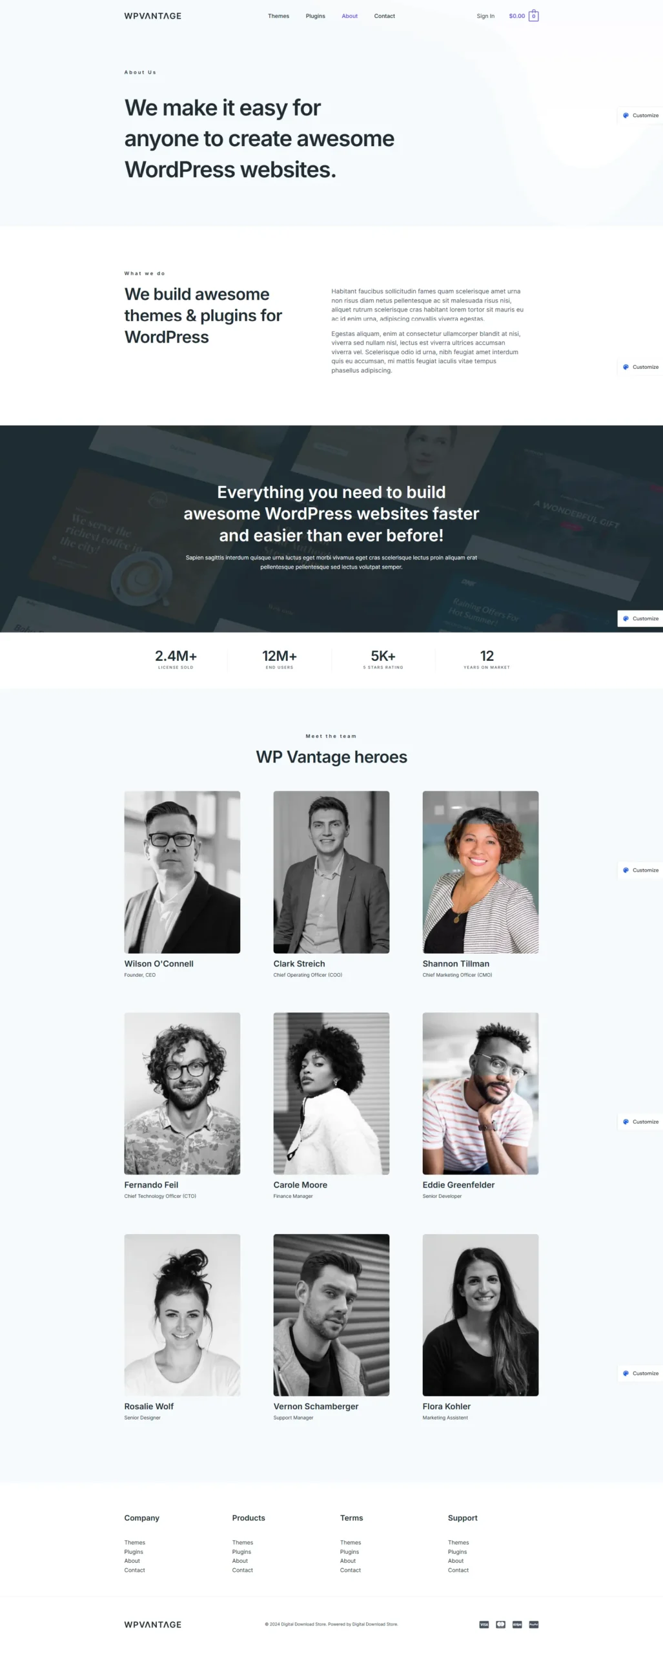Click Customize button on the dark banner
The width and height of the screenshot is (663, 1654).
tap(640, 618)
